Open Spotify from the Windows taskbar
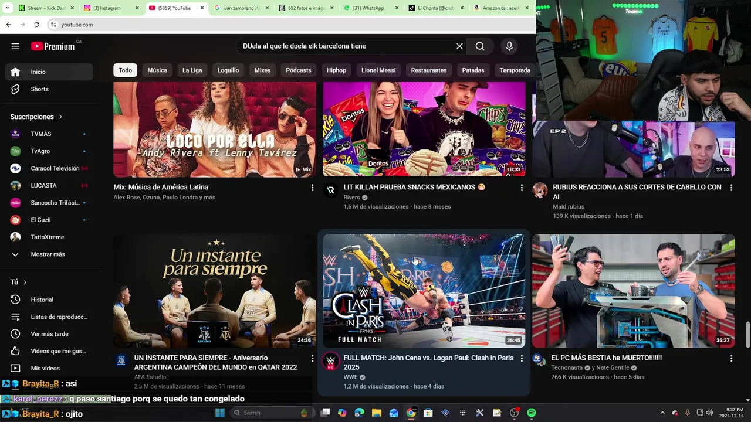Viewport: 751px width, 422px height. tap(532, 413)
